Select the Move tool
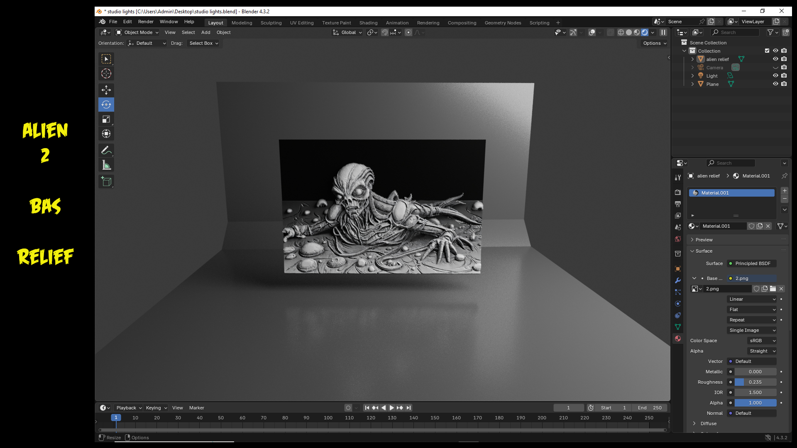 [x=106, y=90]
